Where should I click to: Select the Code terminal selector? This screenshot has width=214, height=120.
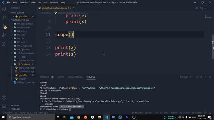[x=184, y=77]
